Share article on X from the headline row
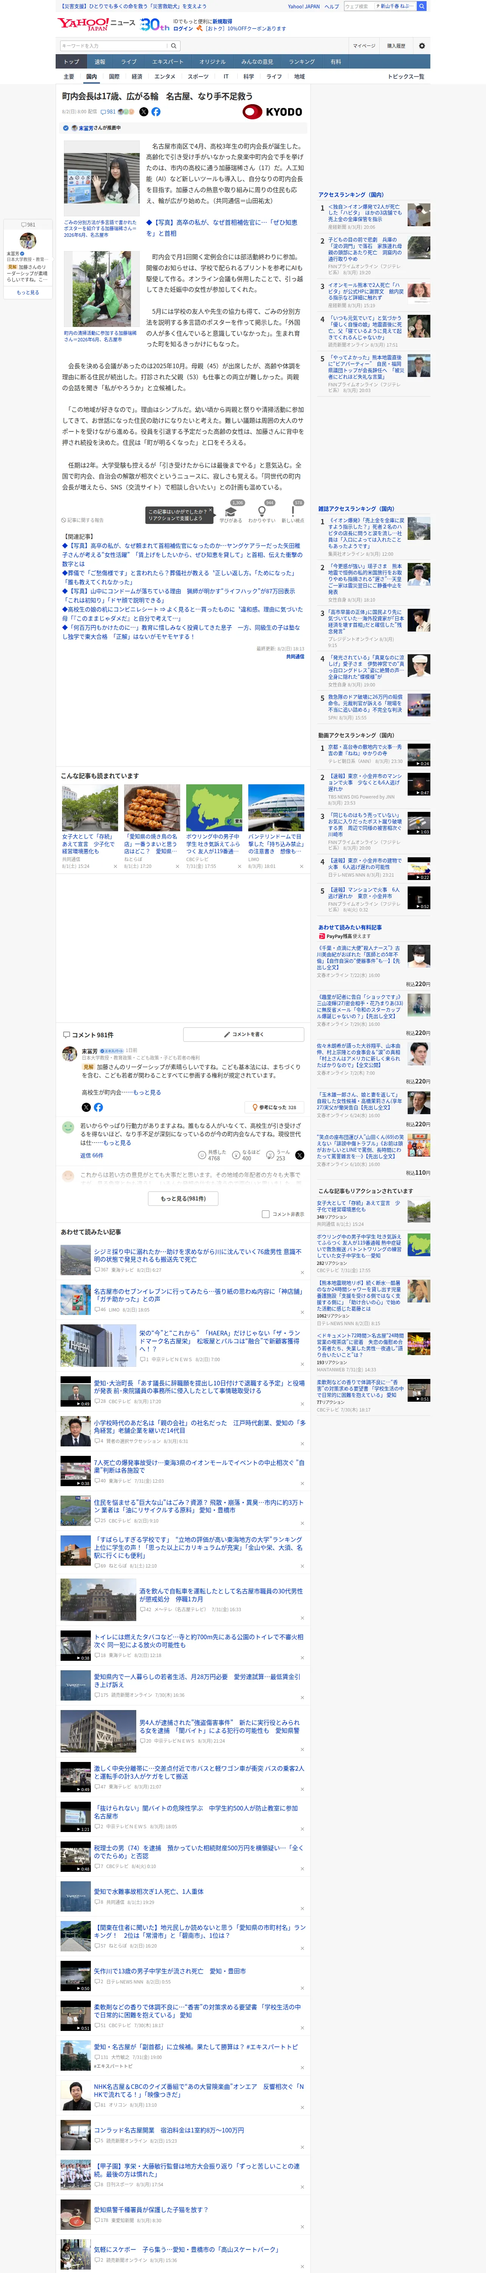486x2273 pixels. [144, 112]
